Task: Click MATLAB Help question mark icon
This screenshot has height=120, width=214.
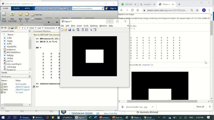Action: 66,8
